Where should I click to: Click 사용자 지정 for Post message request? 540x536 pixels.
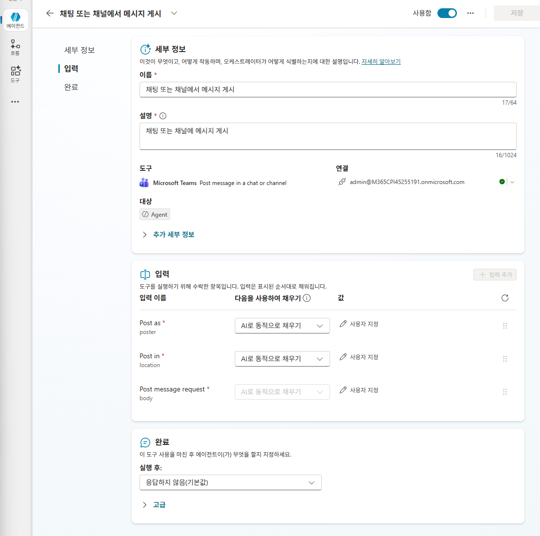(359, 390)
